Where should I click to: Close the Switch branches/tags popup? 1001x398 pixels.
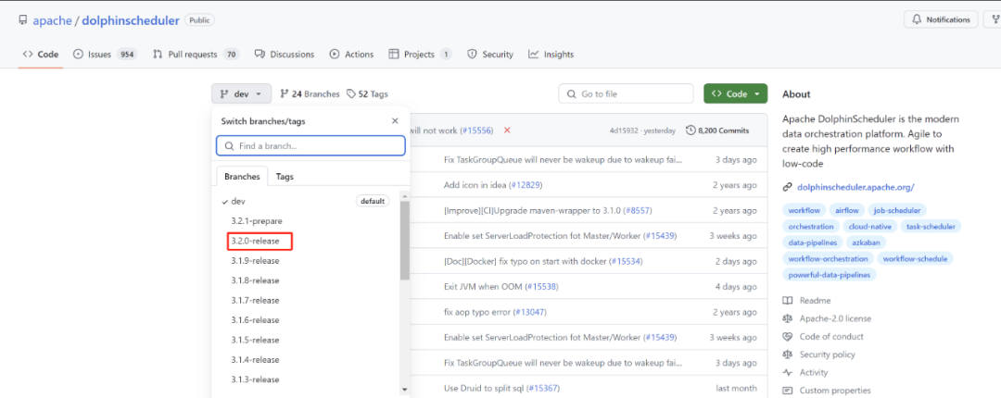[x=395, y=121]
